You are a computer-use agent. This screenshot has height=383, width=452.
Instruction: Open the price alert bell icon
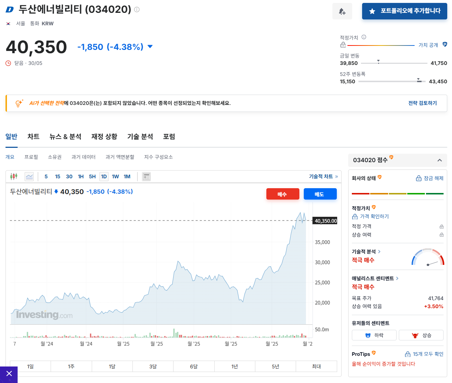(342, 11)
